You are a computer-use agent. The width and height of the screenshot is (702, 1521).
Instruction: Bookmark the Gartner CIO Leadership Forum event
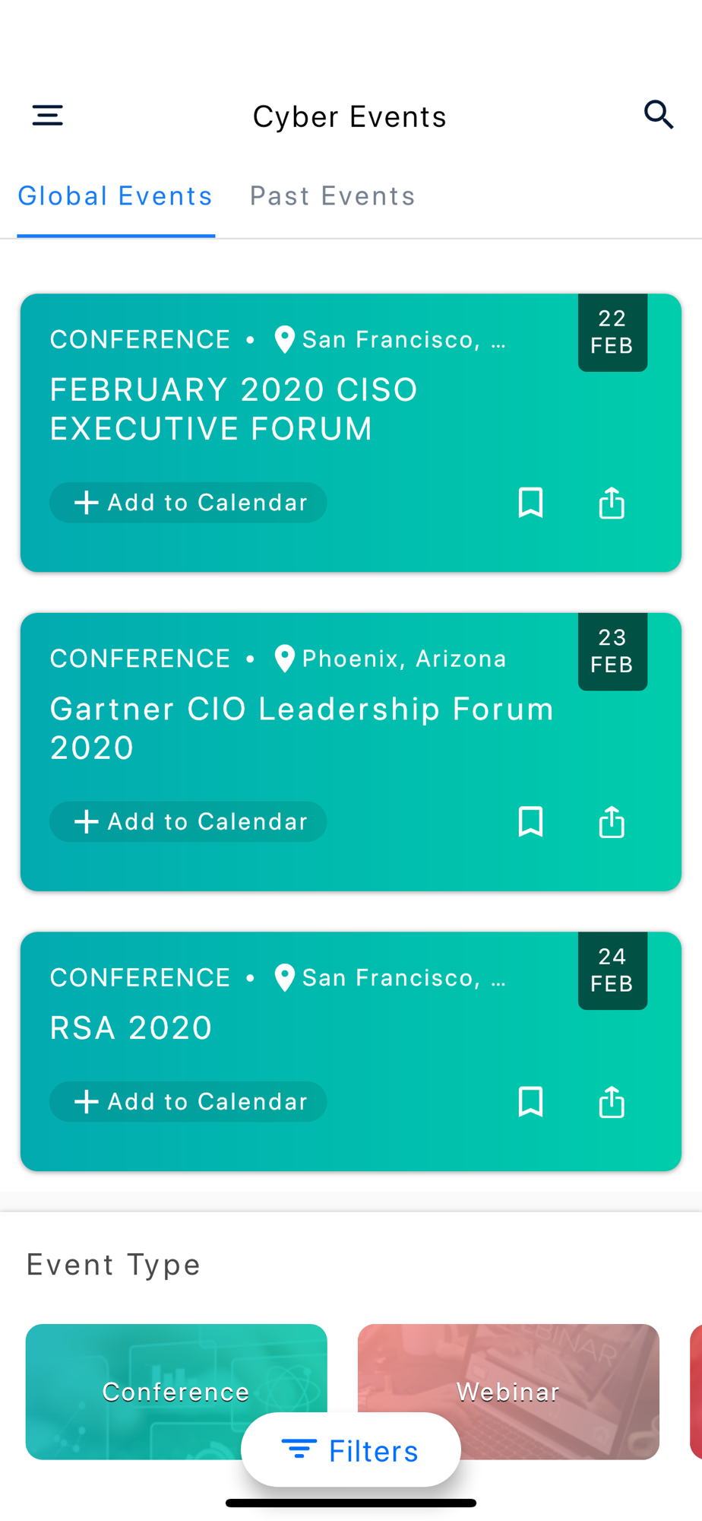[x=530, y=822]
